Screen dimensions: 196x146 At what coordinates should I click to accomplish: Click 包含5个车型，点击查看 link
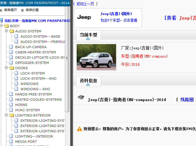[119, 20]
